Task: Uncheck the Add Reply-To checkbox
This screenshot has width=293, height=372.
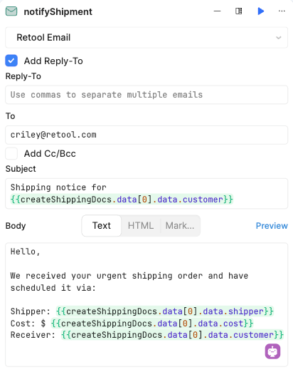Action: pyautogui.click(x=11, y=61)
